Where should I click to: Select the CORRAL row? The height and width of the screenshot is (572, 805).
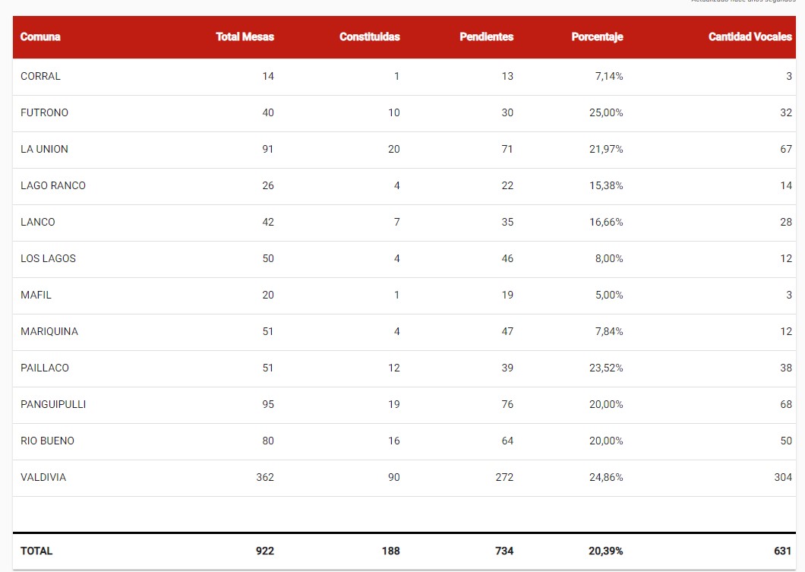tap(405, 77)
